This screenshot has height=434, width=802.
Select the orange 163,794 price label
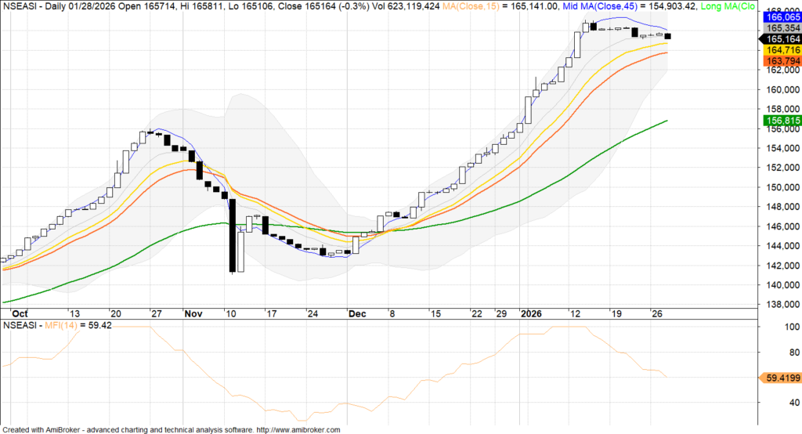779,61
